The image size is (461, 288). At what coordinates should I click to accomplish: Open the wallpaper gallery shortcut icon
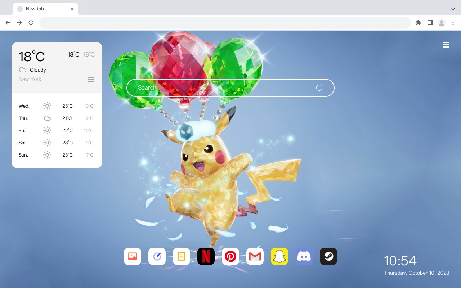133,256
